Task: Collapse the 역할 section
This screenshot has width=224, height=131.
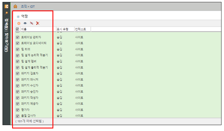Action: tap(18, 17)
